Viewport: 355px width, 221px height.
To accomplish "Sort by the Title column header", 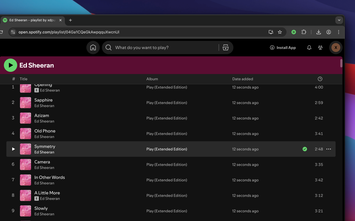I will (x=24, y=79).
